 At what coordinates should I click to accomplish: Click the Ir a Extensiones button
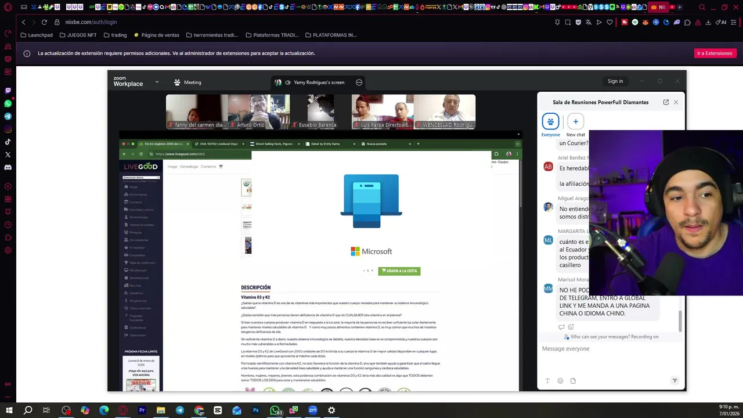[x=715, y=53]
